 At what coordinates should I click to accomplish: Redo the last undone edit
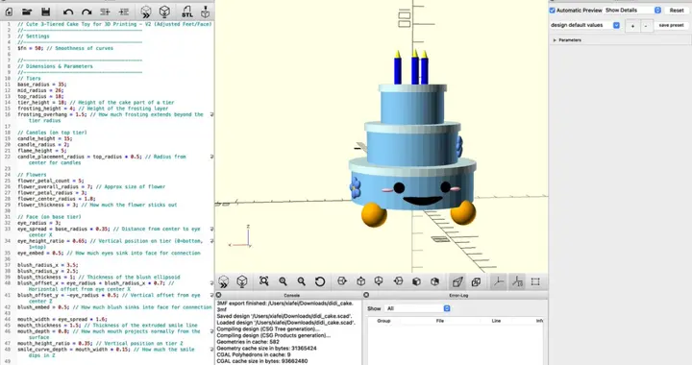pos(86,12)
